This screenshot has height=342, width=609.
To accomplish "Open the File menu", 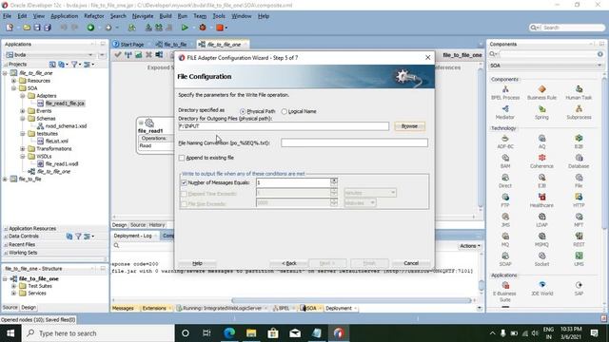I will click(x=7, y=16).
